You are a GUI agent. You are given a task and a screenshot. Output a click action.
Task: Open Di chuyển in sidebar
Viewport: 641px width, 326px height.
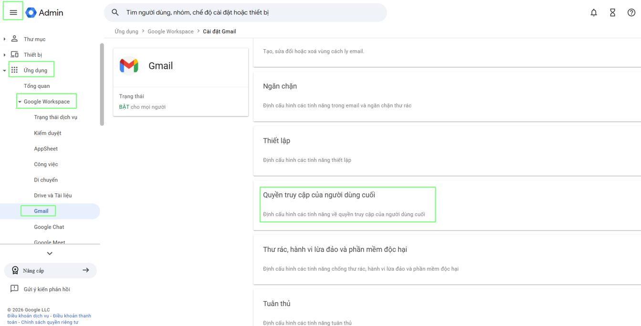[x=46, y=180]
